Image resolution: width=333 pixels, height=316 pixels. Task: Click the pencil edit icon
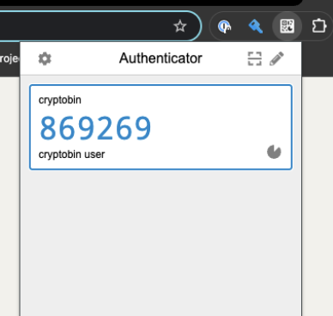tap(276, 58)
